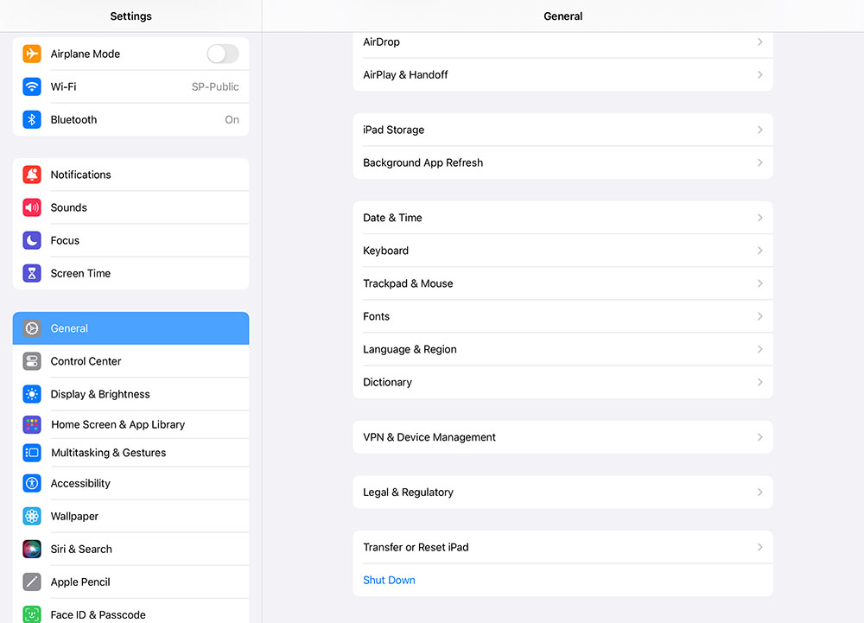864x623 pixels.
Task: Tap the Accessibility figure icon
Action: pyautogui.click(x=32, y=483)
